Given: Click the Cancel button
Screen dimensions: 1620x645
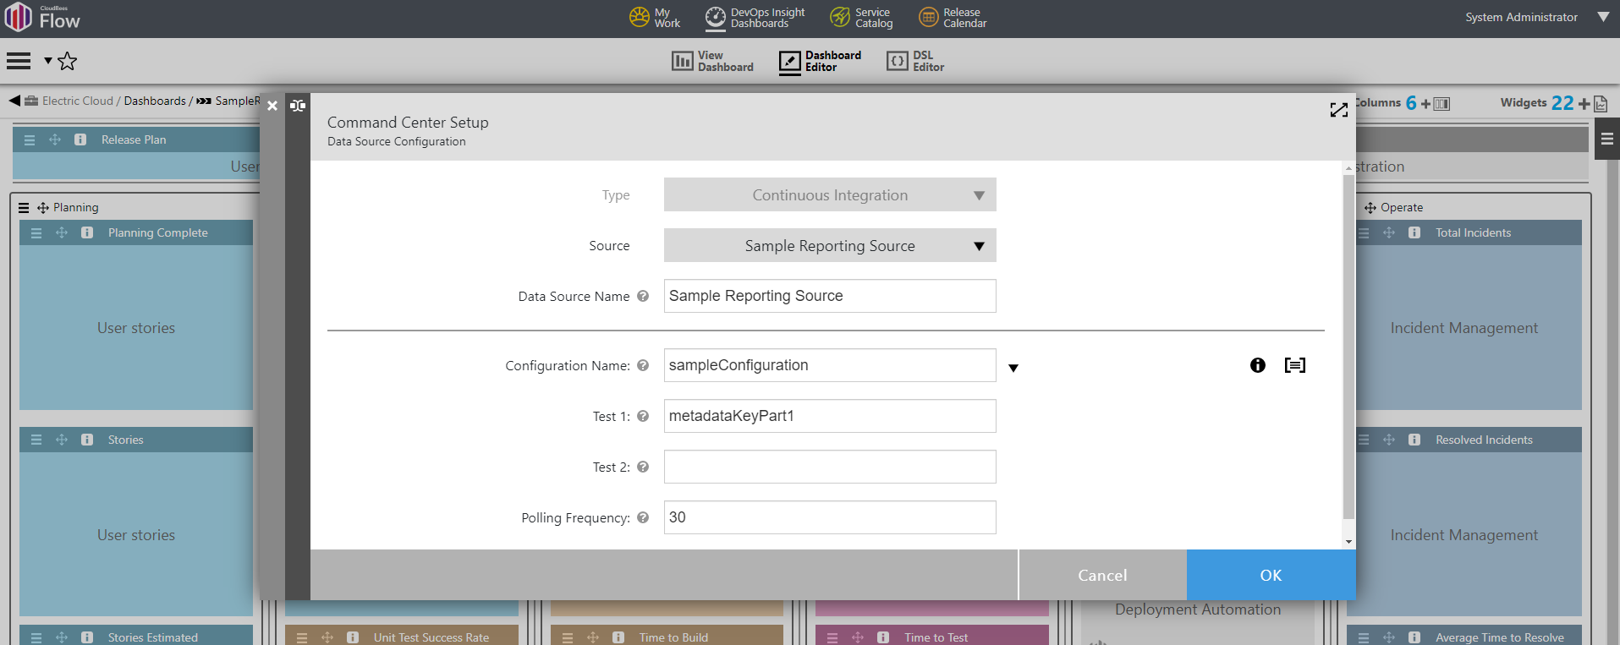Looking at the screenshot, I should coord(1102,575).
